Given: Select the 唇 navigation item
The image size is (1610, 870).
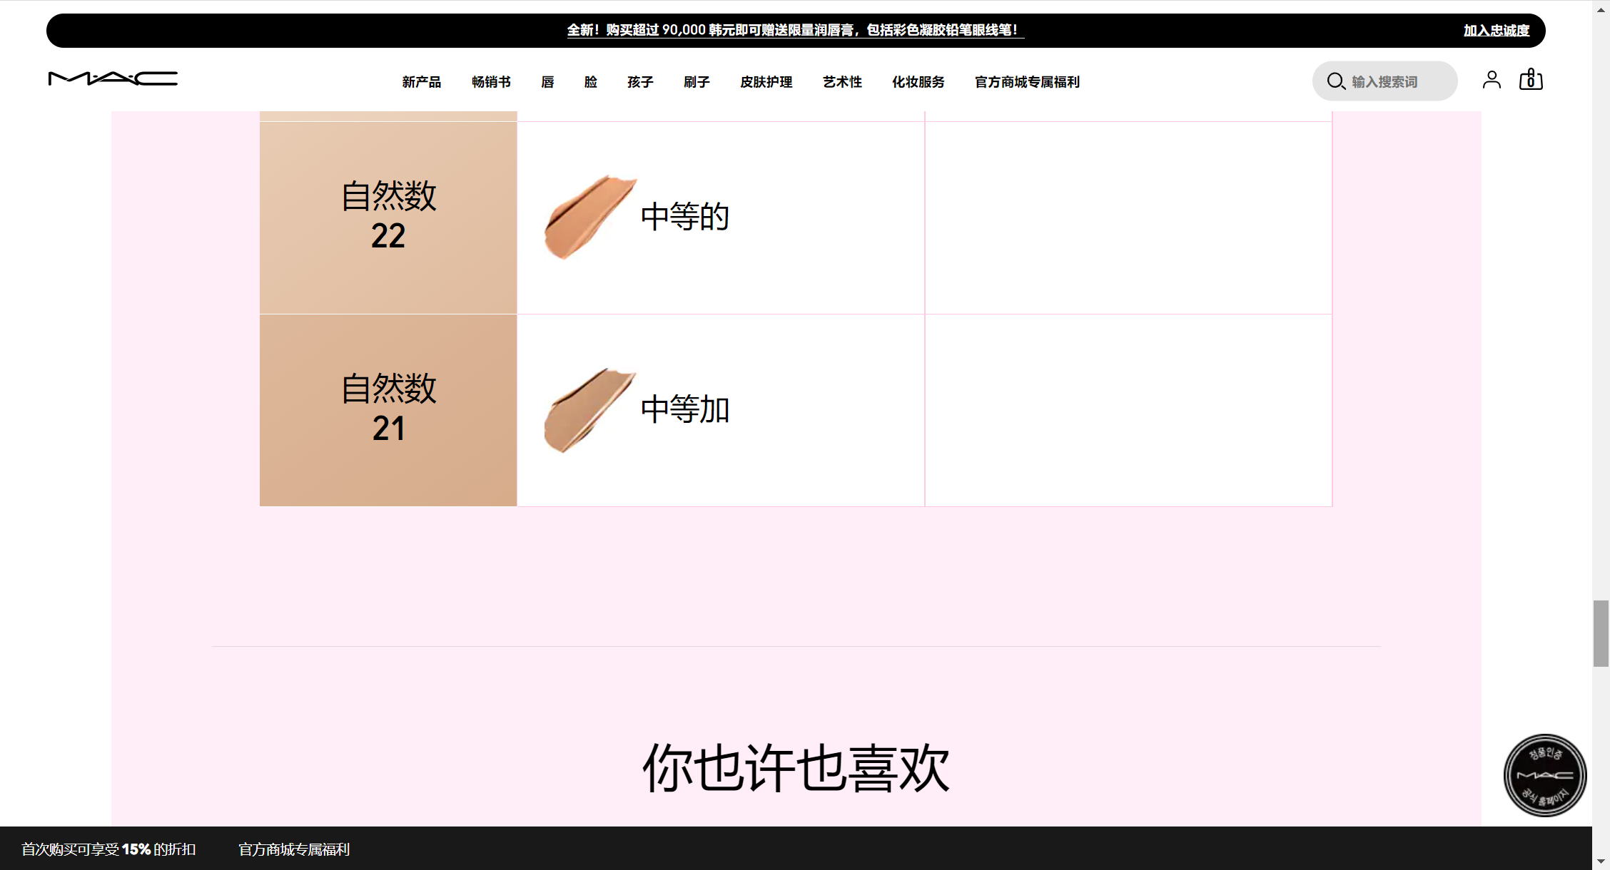Looking at the screenshot, I should click(547, 82).
